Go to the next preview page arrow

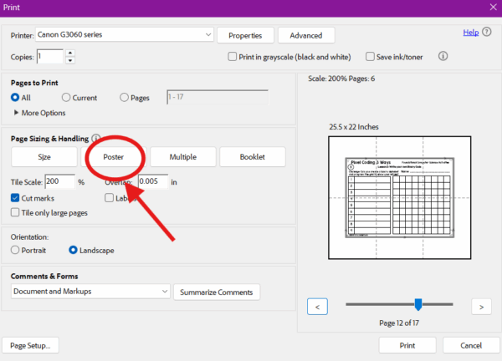tap(480, 307)
